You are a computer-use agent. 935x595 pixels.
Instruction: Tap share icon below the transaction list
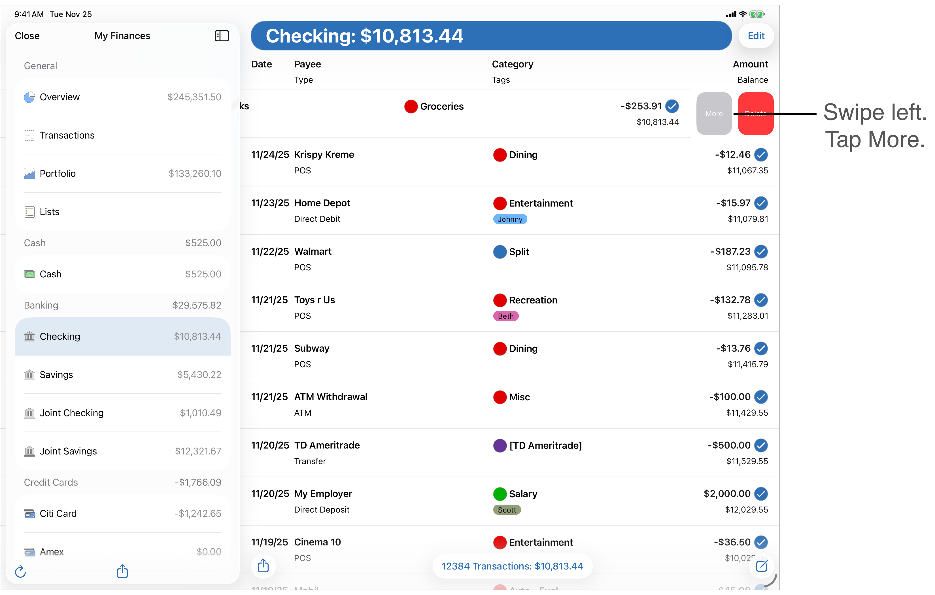pyautogui.click(x=263, y=566)
